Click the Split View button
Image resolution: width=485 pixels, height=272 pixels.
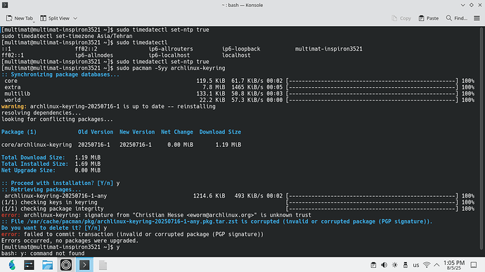pos(55,18)
